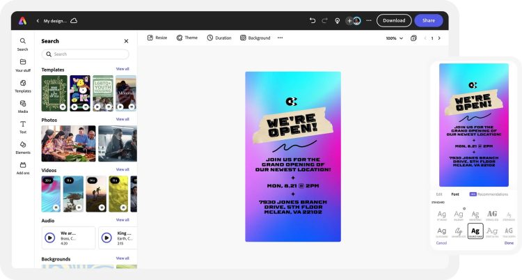Invite a collaborator with the plus icon
The image size is (522, 280).
click(349, 21)
